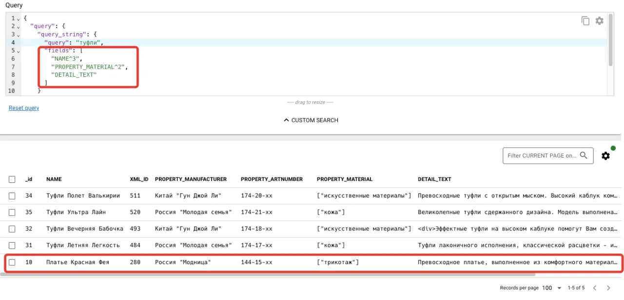
Task: Toggle the select-all rows checkbox
Action: [12, 179]
